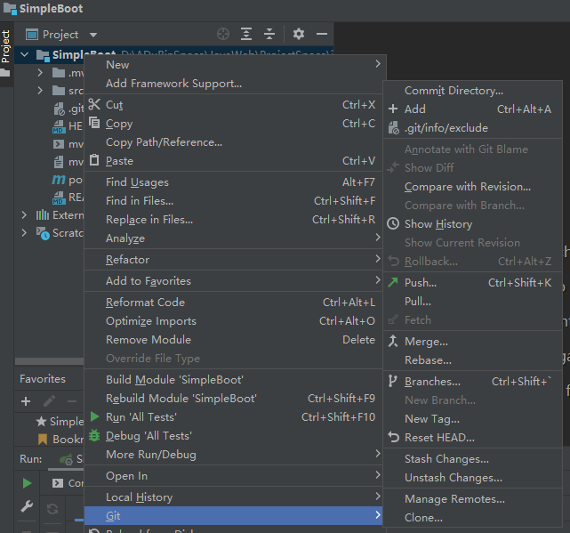This screenshot has width=570, height=533.
Task: Click the Favorites panel header
Action: pos(43,379)
